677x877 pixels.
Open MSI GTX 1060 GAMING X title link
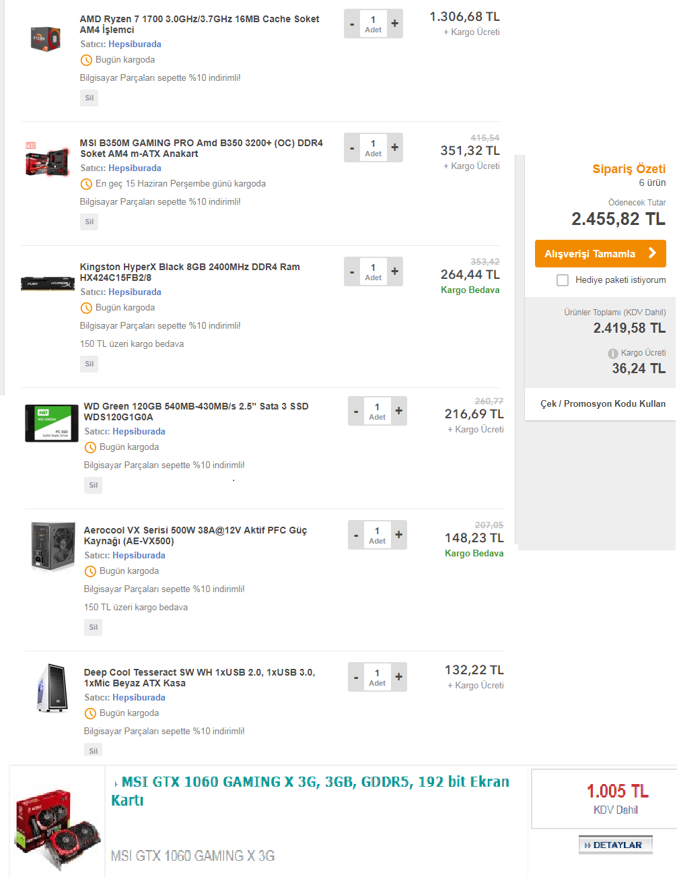click(310, 790)
